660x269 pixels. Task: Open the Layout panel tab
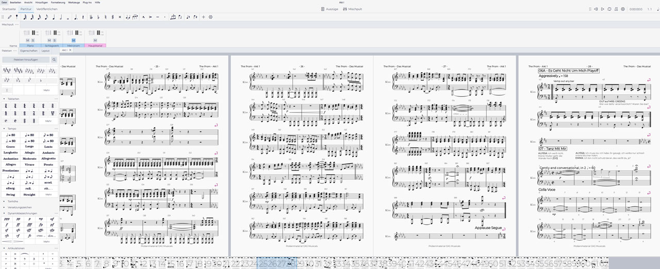point(45,51)
